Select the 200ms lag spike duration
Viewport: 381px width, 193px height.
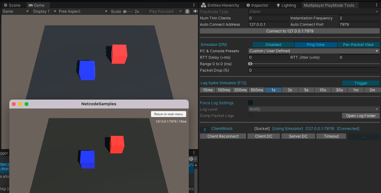coord(240,90)
